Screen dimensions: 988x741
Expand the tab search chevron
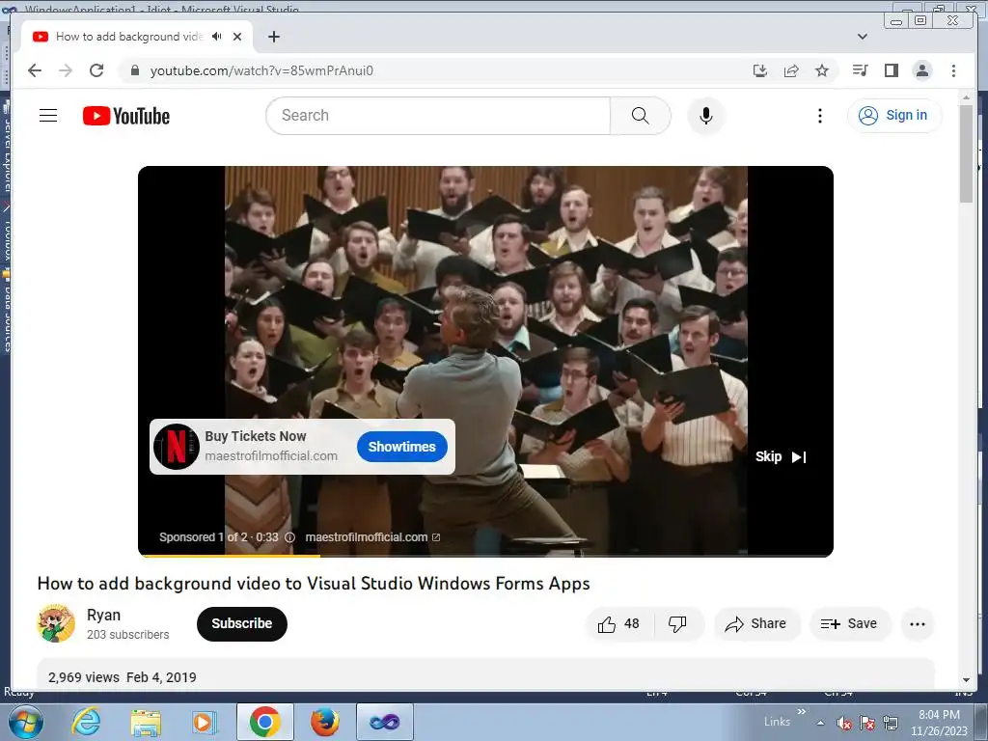click(863, 37)
